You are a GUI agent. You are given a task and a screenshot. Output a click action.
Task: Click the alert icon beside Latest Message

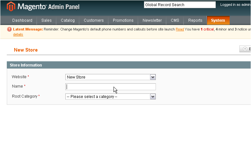click(x=9, y=29)
